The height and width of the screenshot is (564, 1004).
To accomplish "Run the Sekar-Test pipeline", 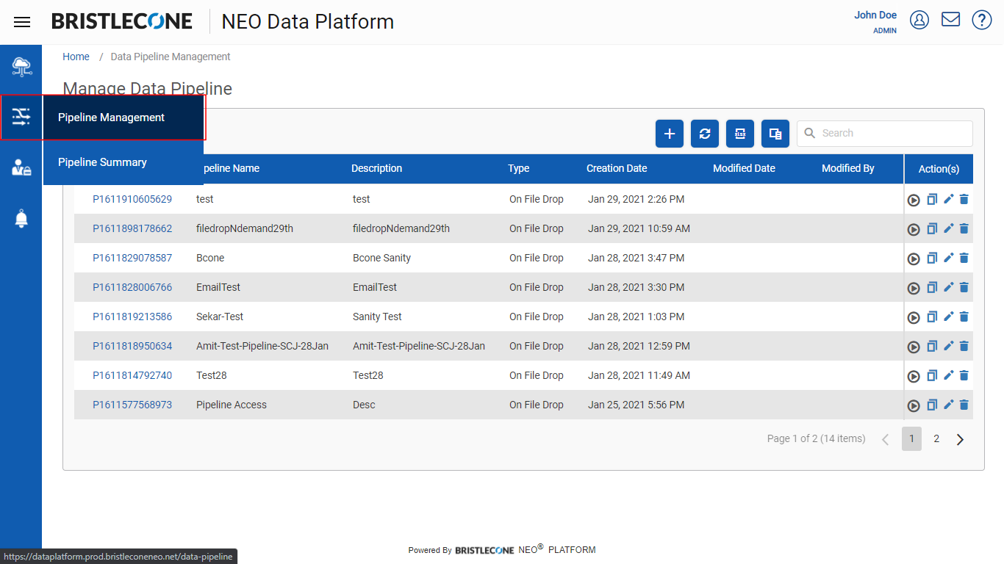I will point(914,317).
